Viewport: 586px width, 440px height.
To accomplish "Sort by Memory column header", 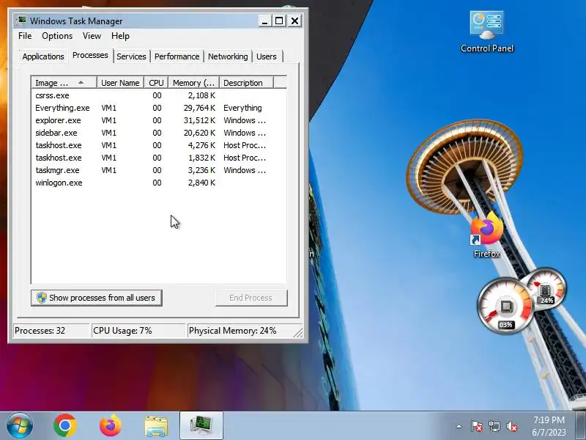I will 193,83.
